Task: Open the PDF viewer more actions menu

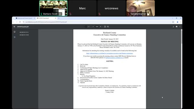Action: [x=180, y=27]
